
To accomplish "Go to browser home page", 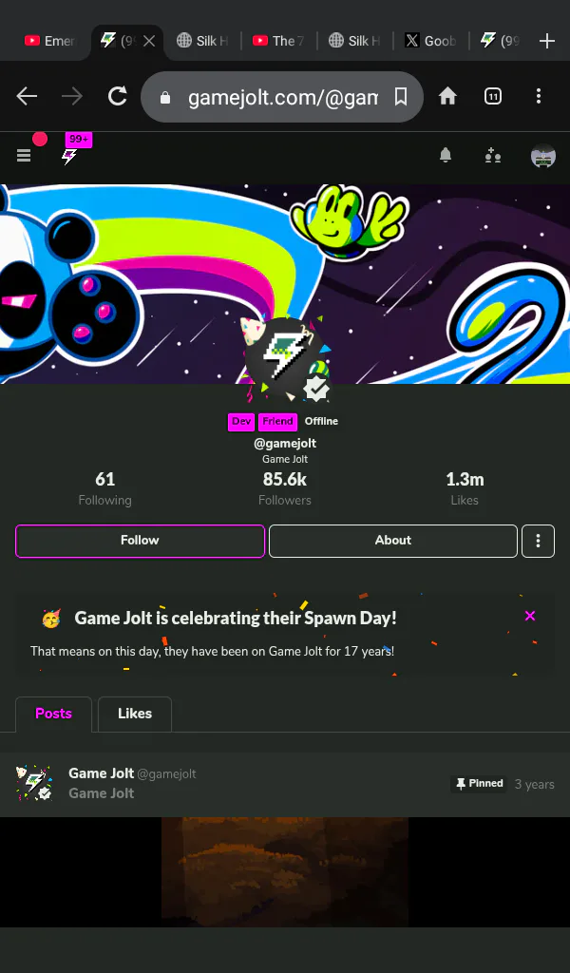I will (447, 96).
